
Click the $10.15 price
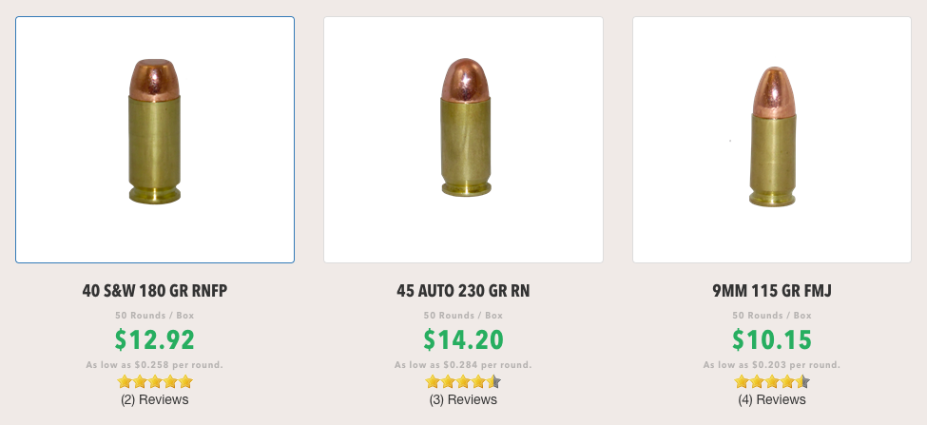[x=772, y=339]
